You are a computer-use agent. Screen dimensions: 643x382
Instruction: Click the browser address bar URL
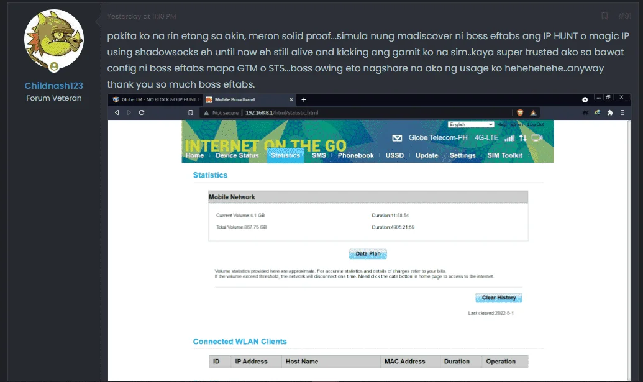281,112
